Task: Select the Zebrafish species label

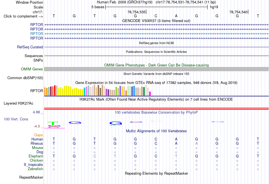Action: [x=35, y=169]
